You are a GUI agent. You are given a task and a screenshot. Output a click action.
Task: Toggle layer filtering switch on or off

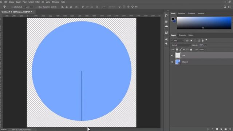point(206,40)
